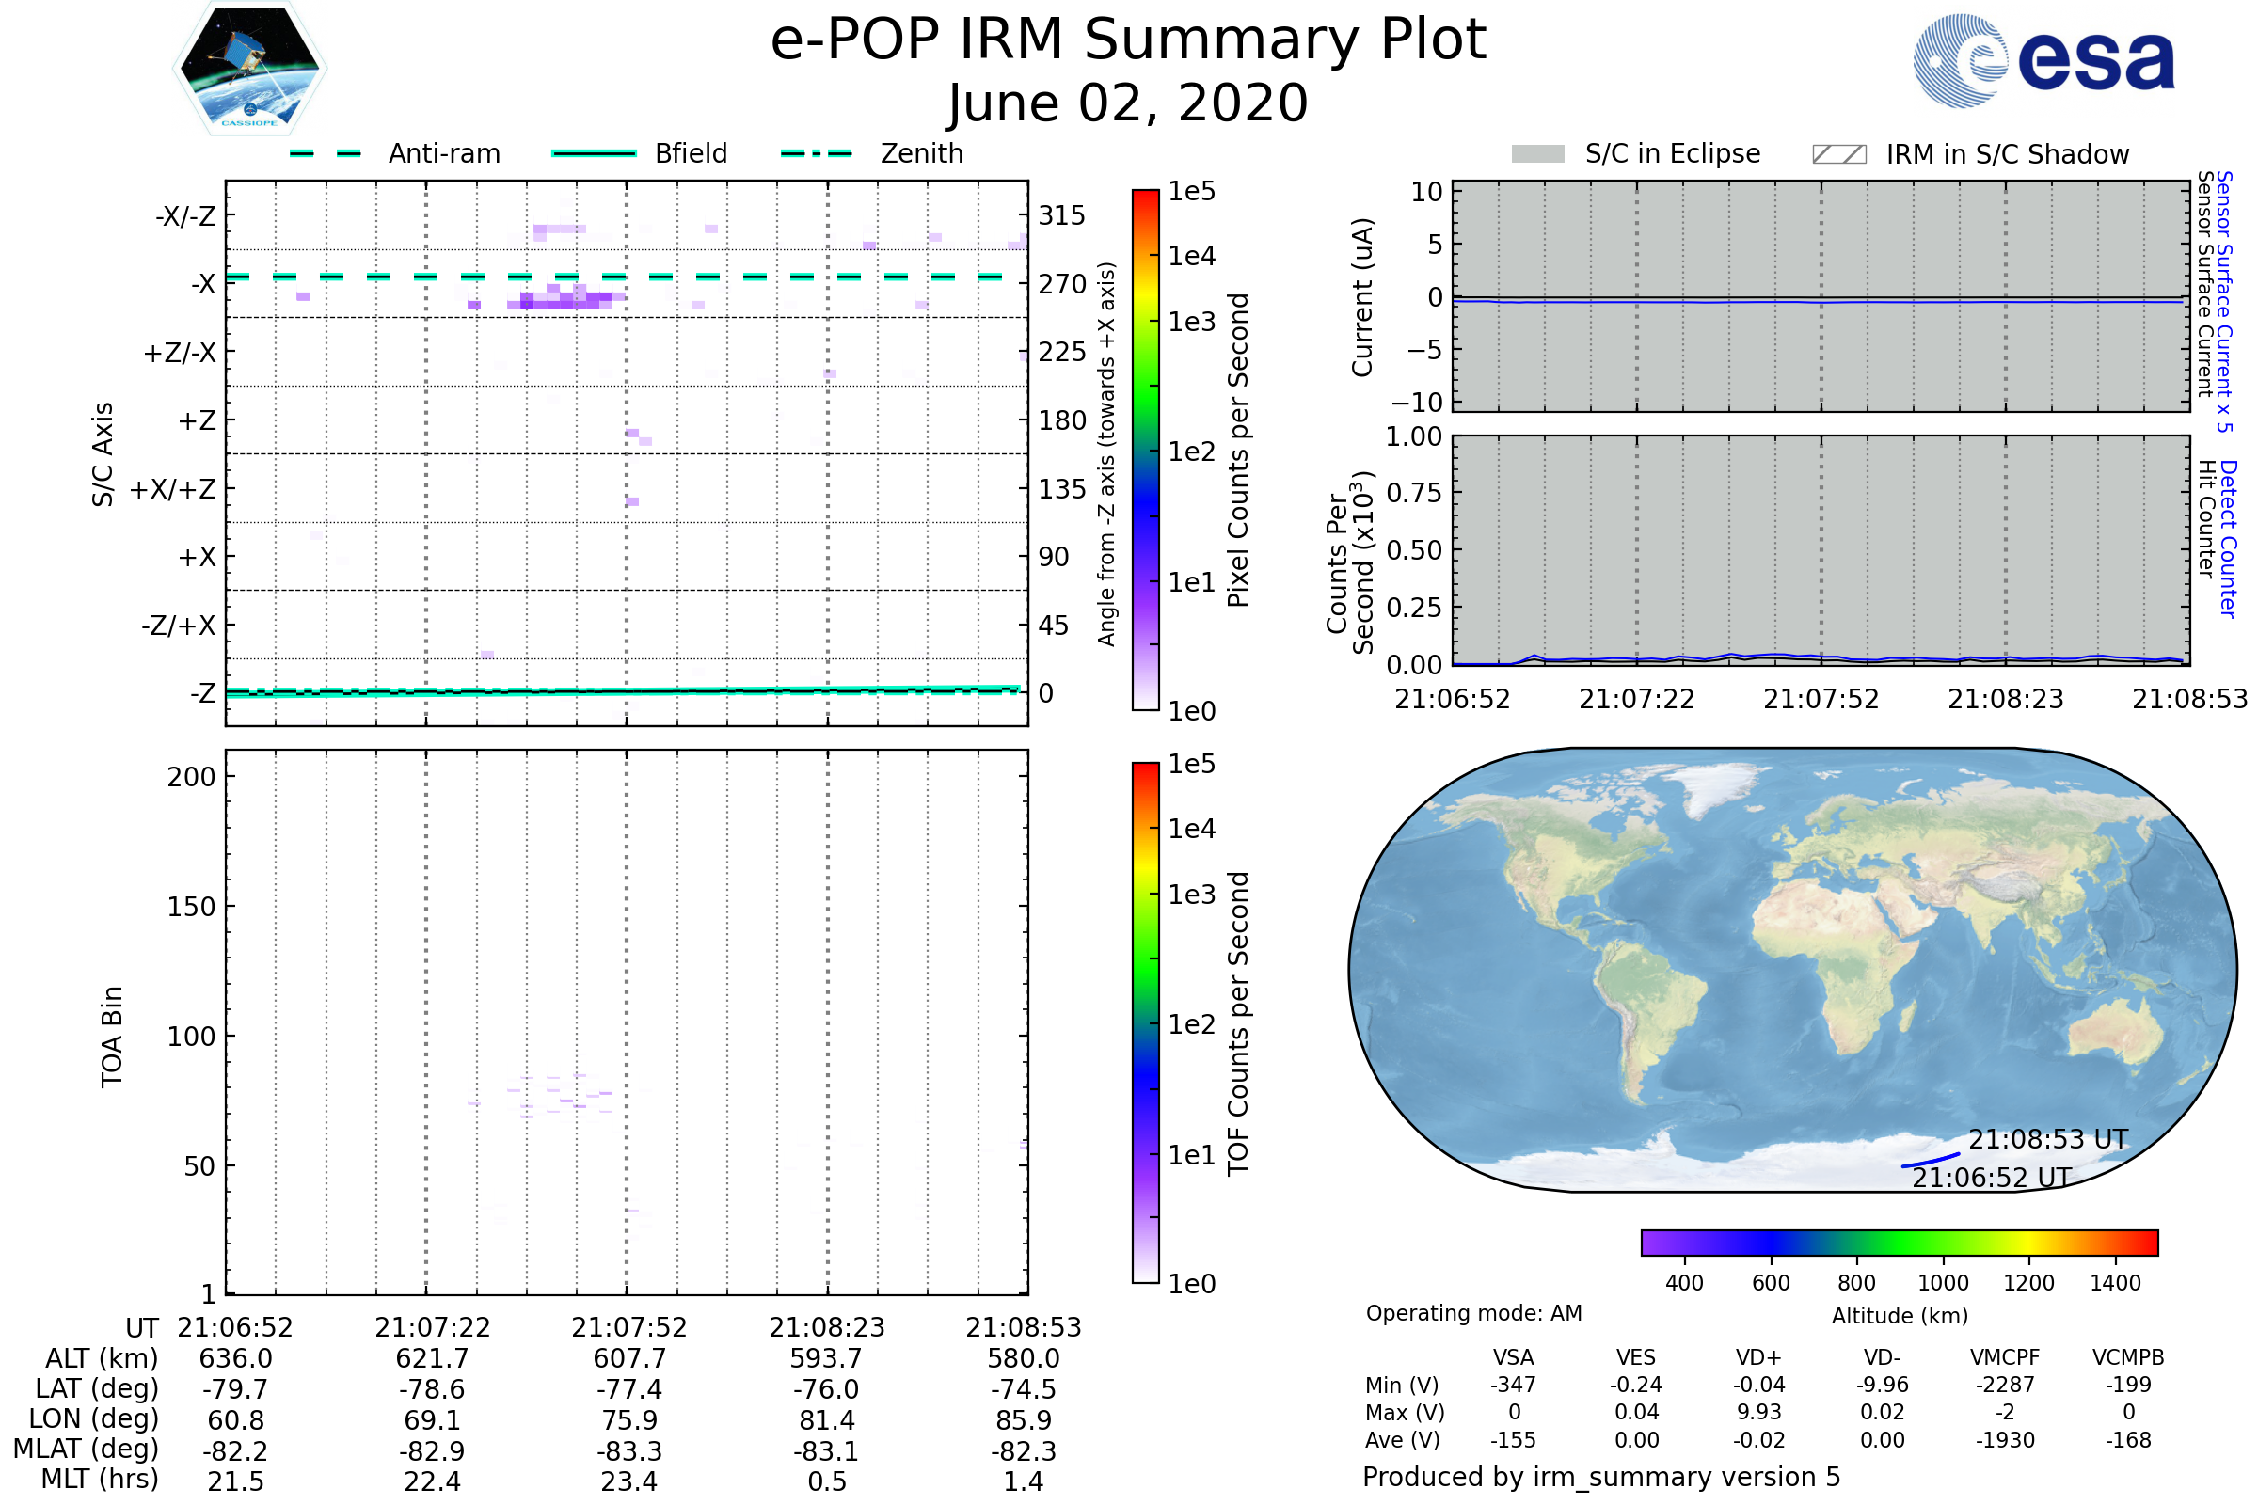Click the S/C in Eclipse gray legend patch

1537,154
